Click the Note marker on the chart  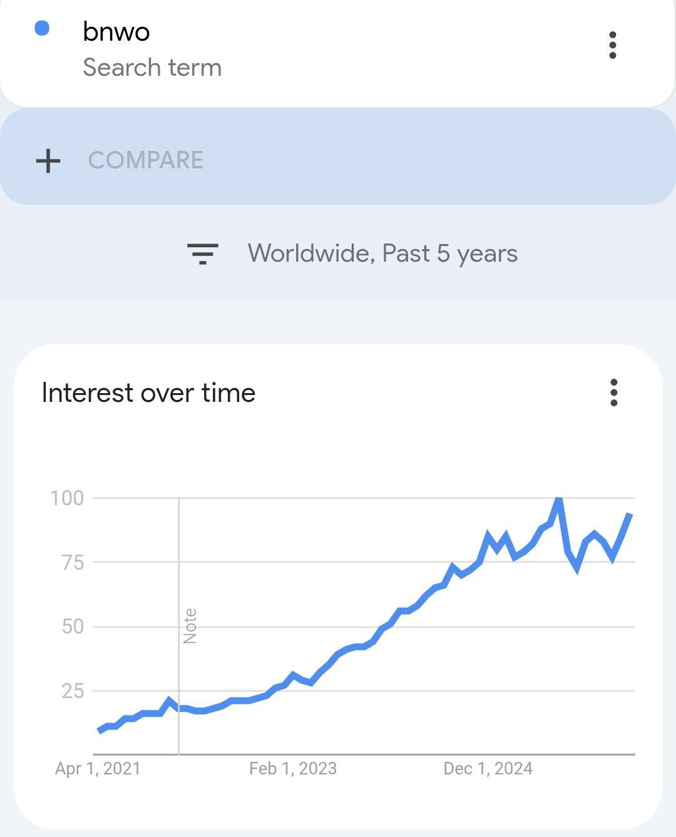point(190,625)
